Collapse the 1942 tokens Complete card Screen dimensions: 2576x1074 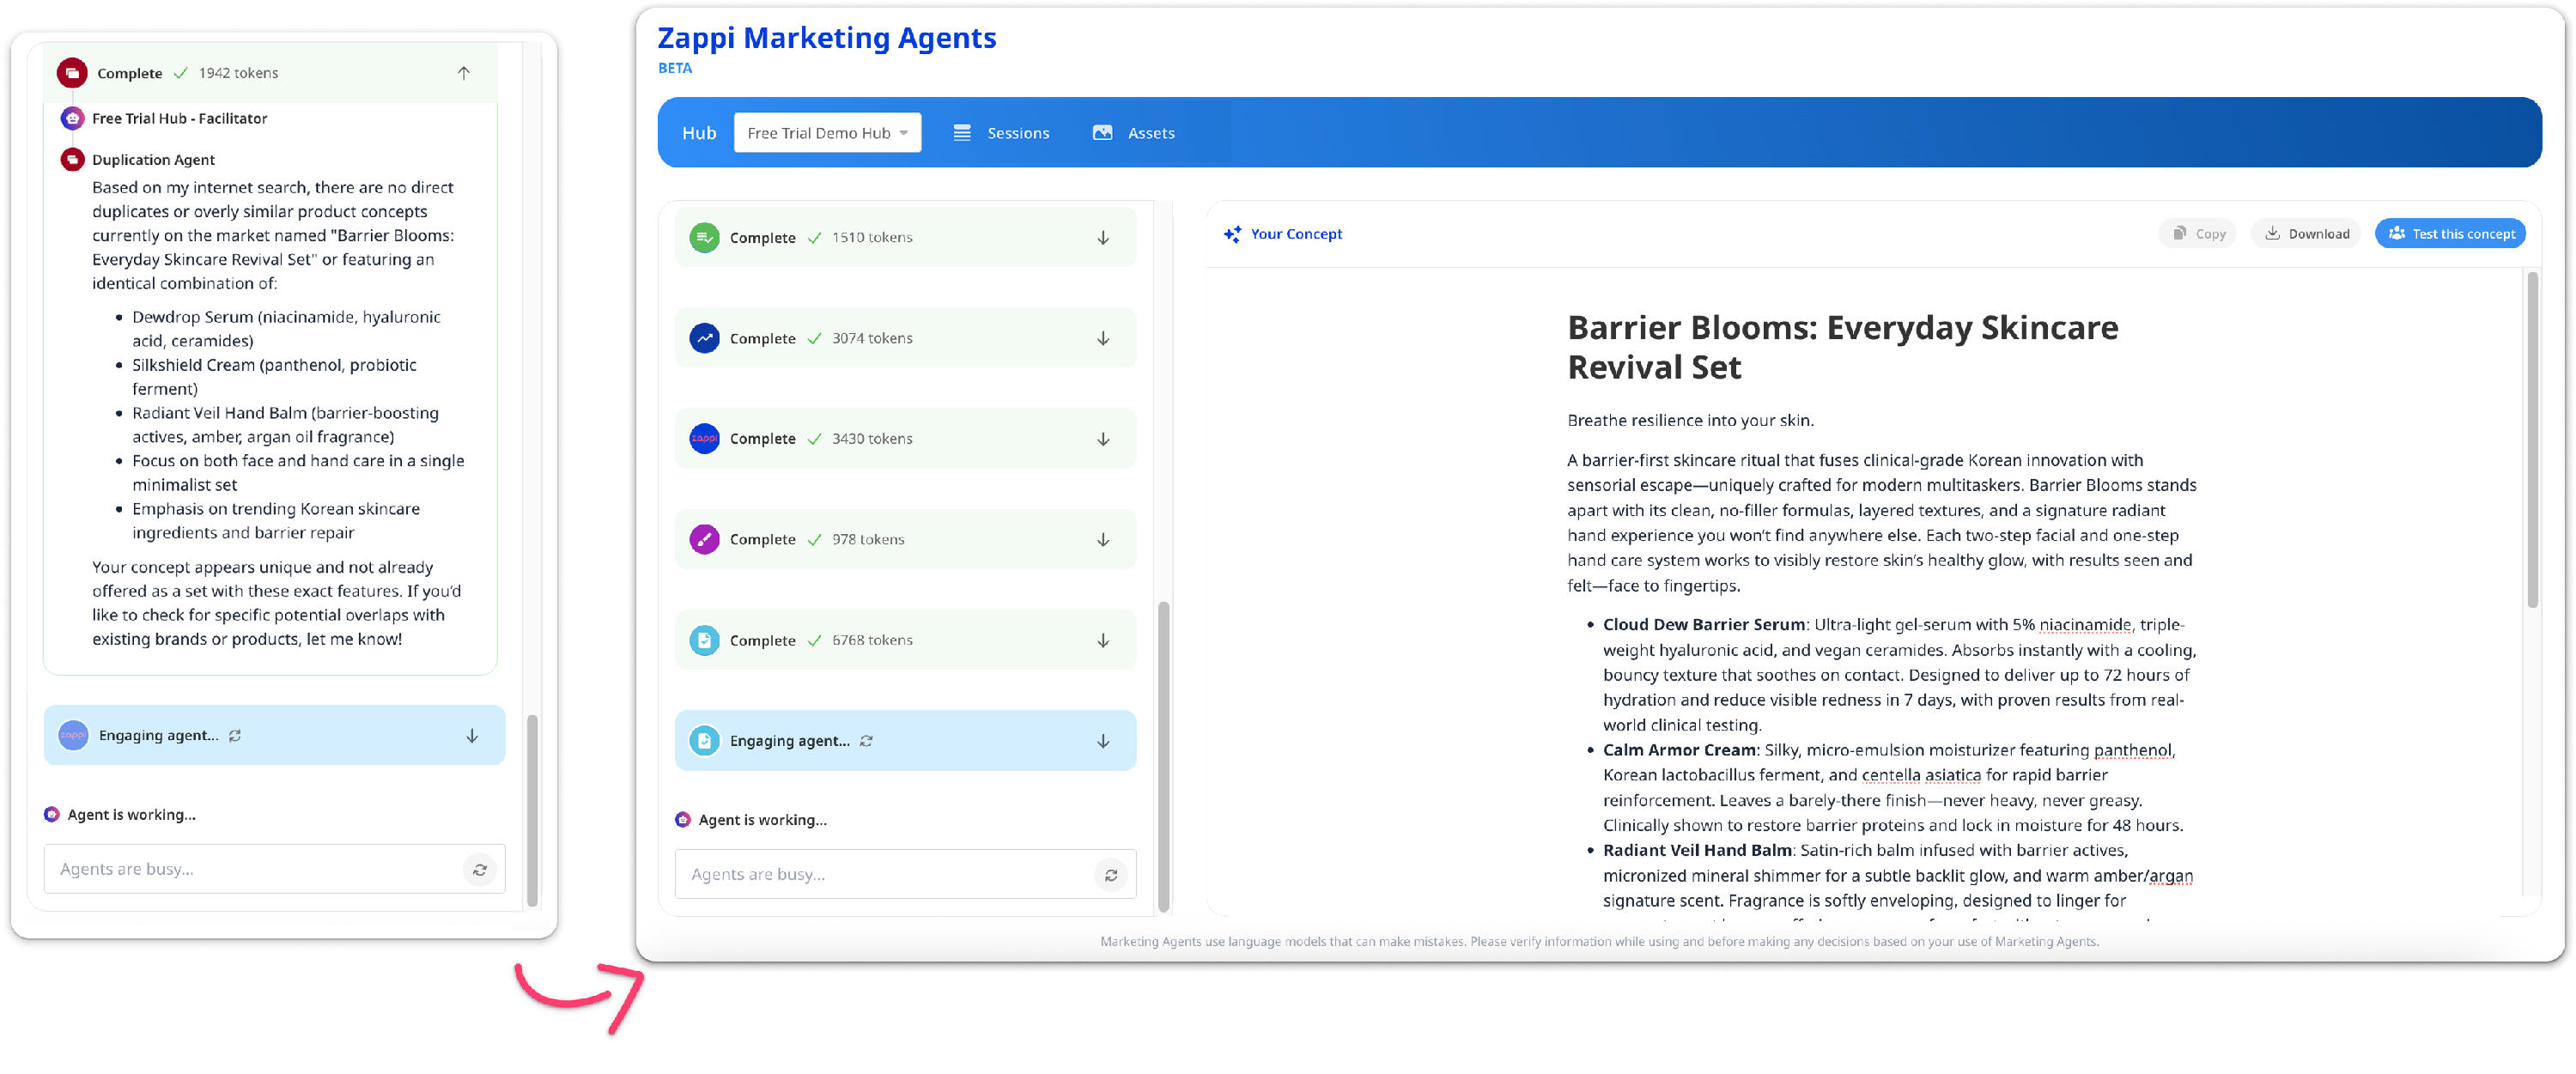(x=463, y=73)
